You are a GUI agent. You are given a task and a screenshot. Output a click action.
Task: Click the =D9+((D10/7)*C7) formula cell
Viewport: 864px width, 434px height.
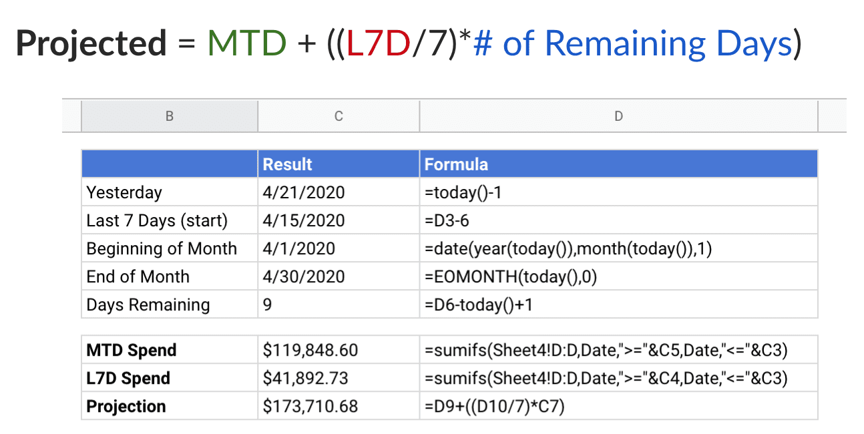point(618,406)
